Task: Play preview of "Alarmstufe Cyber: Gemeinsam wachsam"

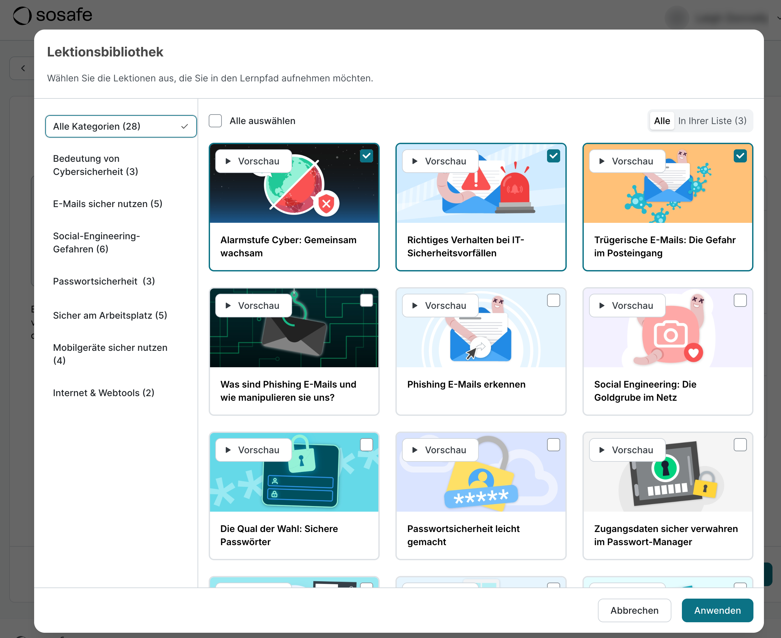Action: click(253, 160)
